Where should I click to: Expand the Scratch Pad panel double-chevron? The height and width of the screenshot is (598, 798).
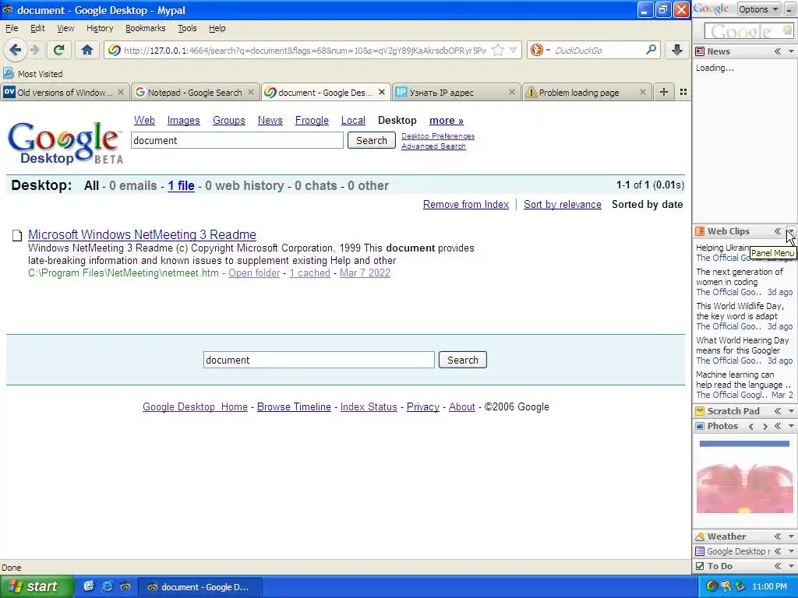(x=778, y=411)
